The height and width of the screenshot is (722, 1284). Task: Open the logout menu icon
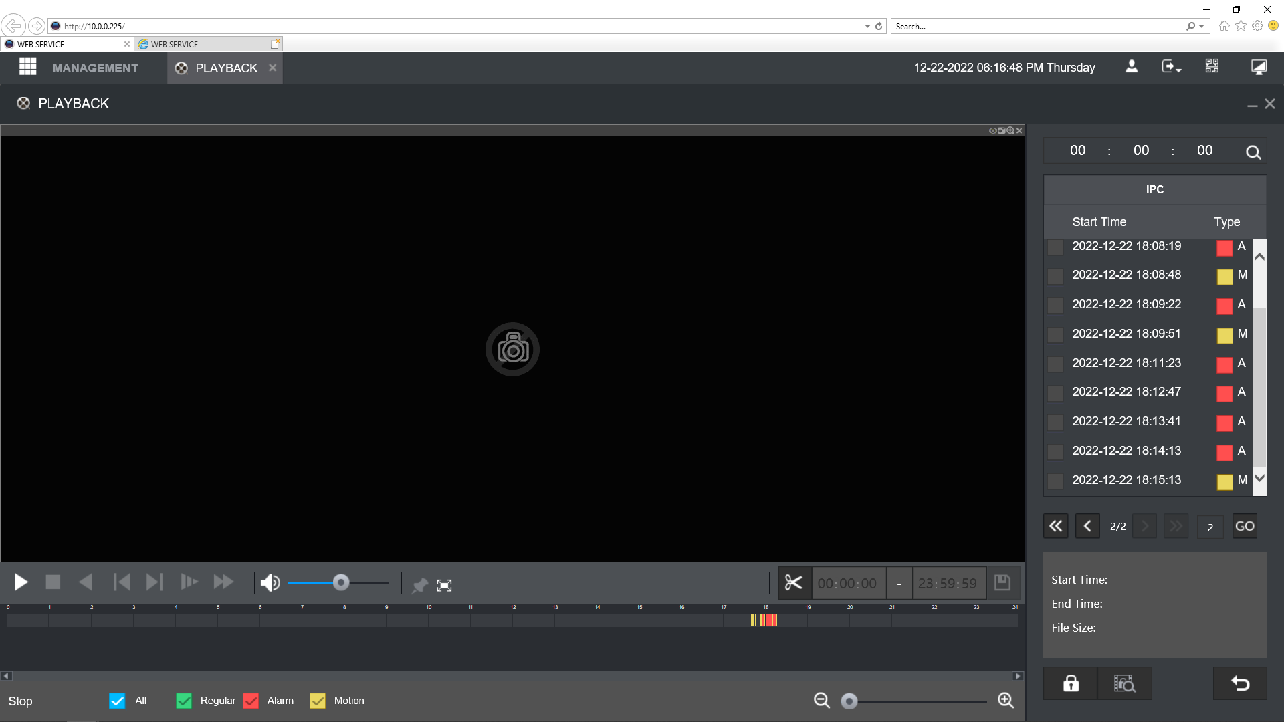coord(1171,67)
